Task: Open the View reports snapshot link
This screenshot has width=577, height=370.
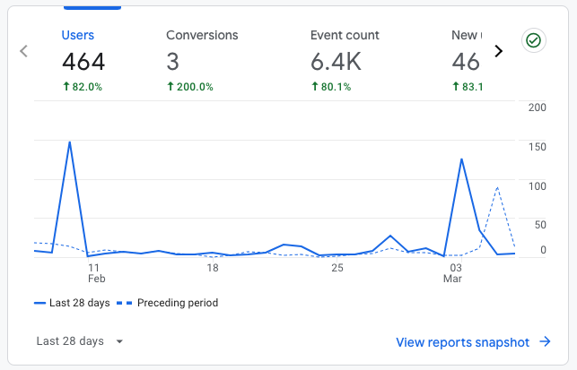Action: [465, 341]
